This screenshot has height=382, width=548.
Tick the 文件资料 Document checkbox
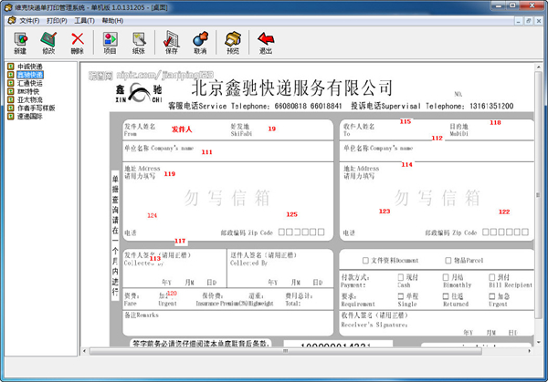point(365,260)
